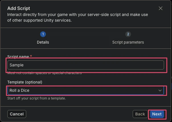
Task: Click the step 1 circle icon
Action: coord(43,34)
